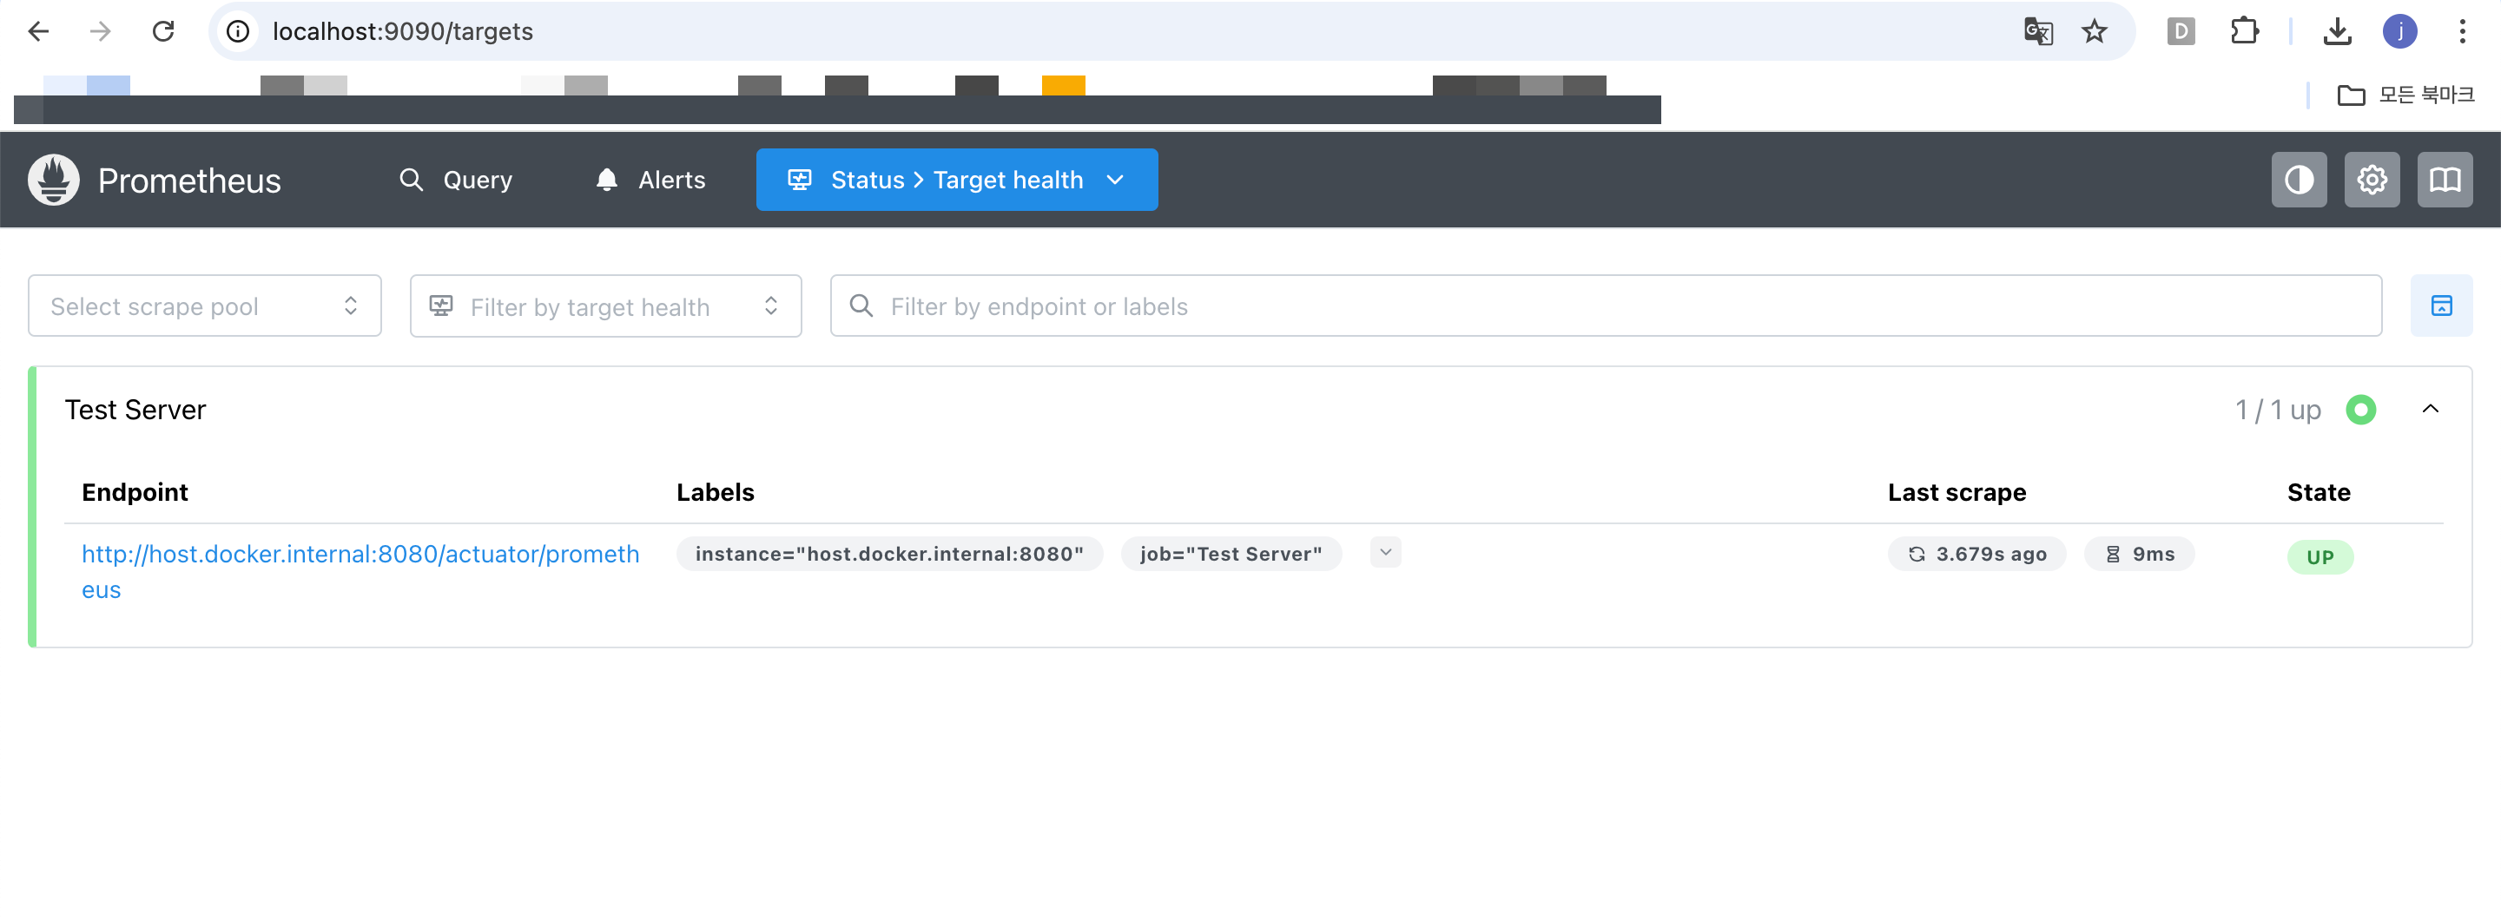Click the translate page icon
This screenshot has width=2501, height=920.
pyautogui.click(x=2038, y=32)
